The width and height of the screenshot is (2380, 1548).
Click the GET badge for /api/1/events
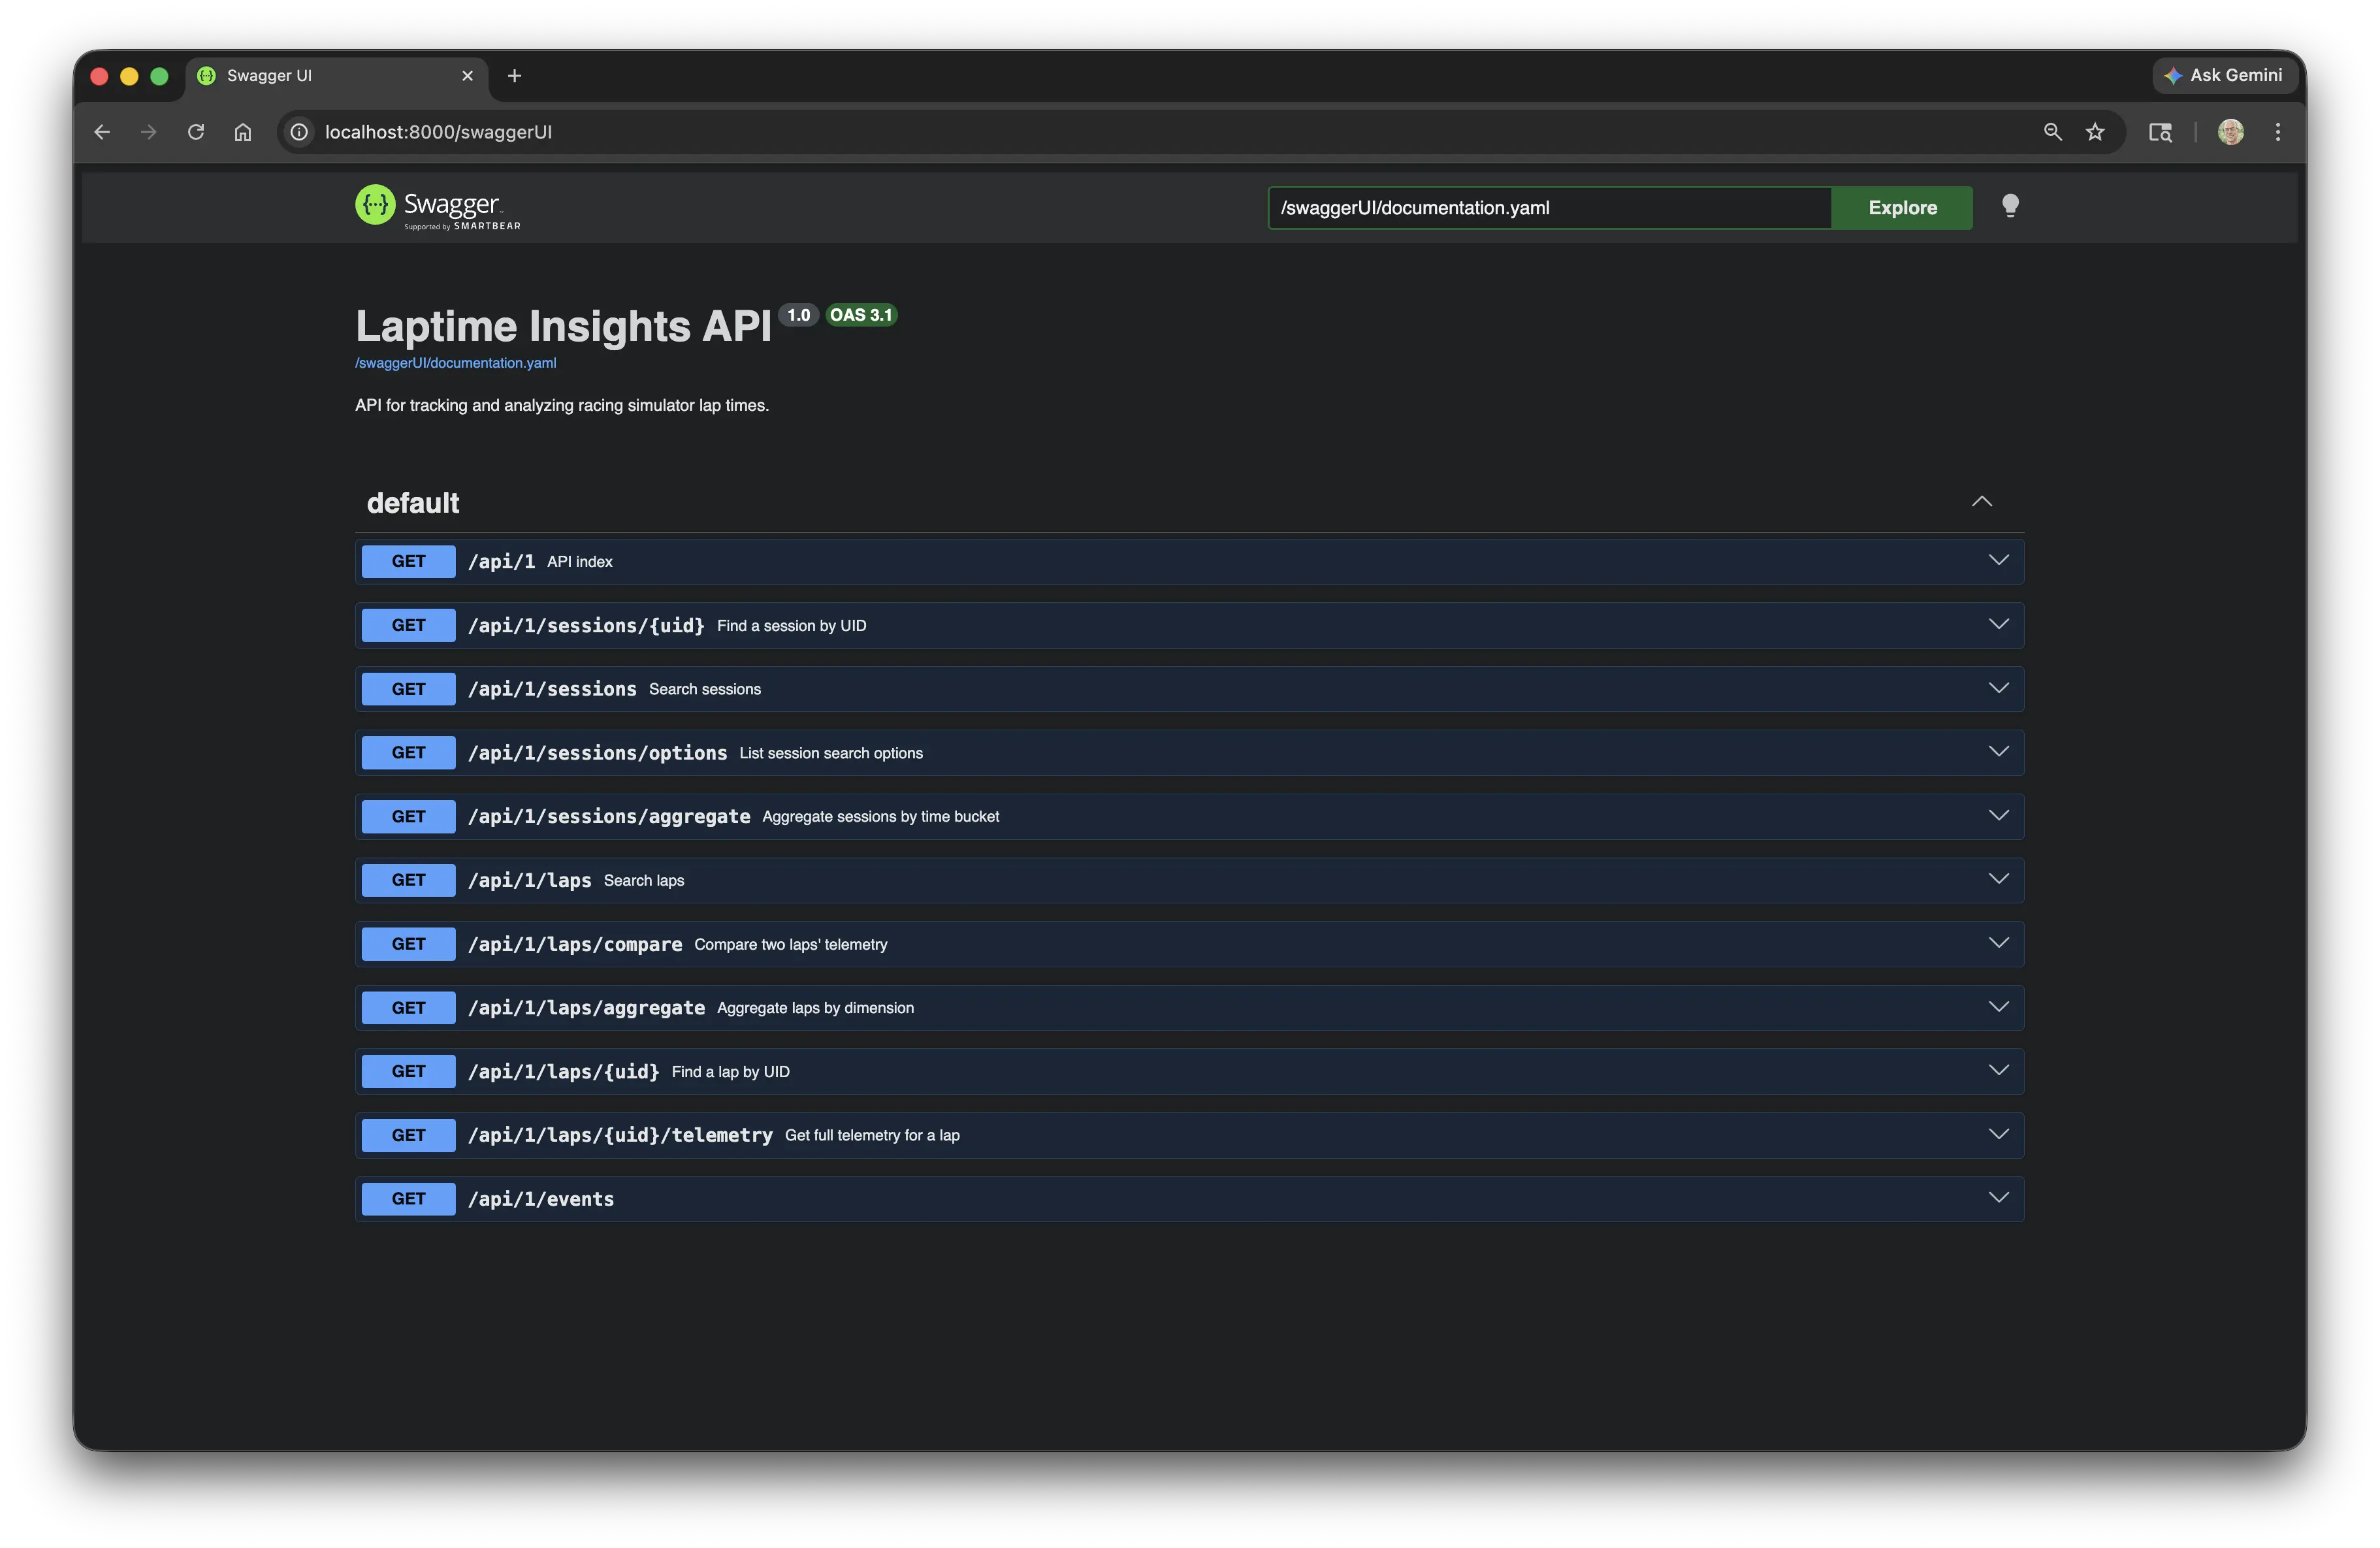tap(408, 1198)
